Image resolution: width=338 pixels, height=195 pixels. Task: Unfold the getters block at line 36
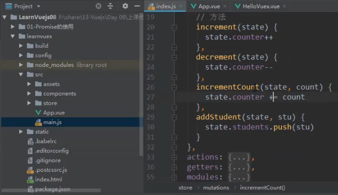click(x=174, y=168)
